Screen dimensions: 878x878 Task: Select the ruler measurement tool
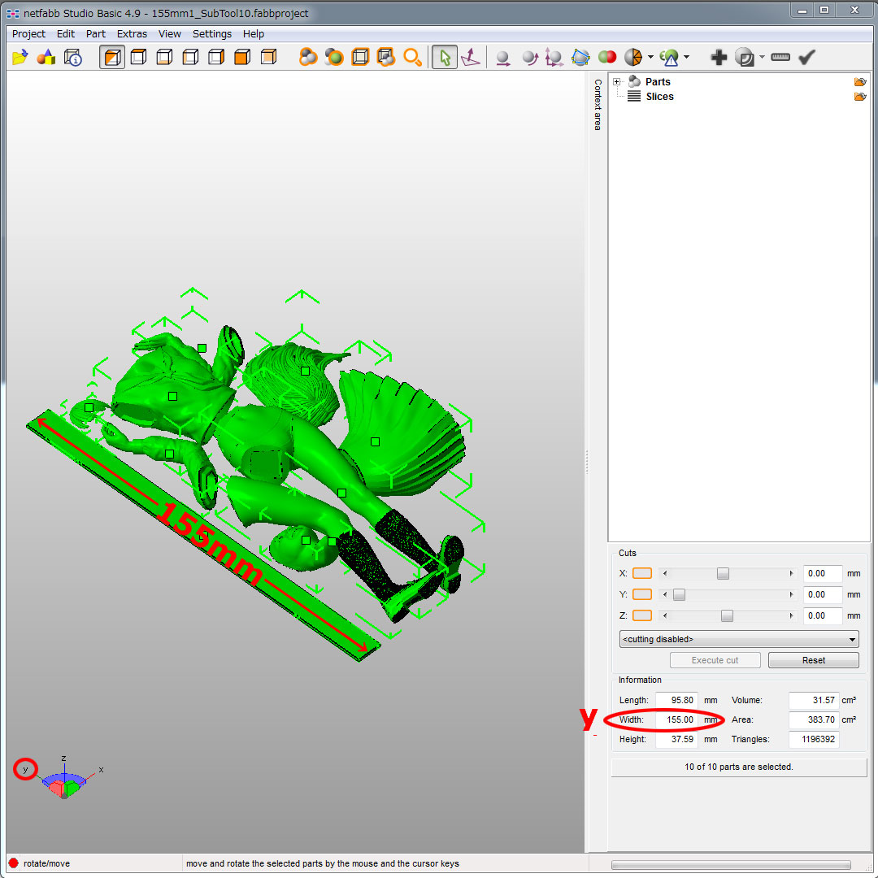click(780, 57)
